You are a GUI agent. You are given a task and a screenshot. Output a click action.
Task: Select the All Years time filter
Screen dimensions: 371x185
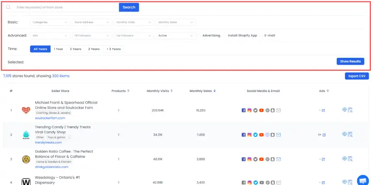40,49
